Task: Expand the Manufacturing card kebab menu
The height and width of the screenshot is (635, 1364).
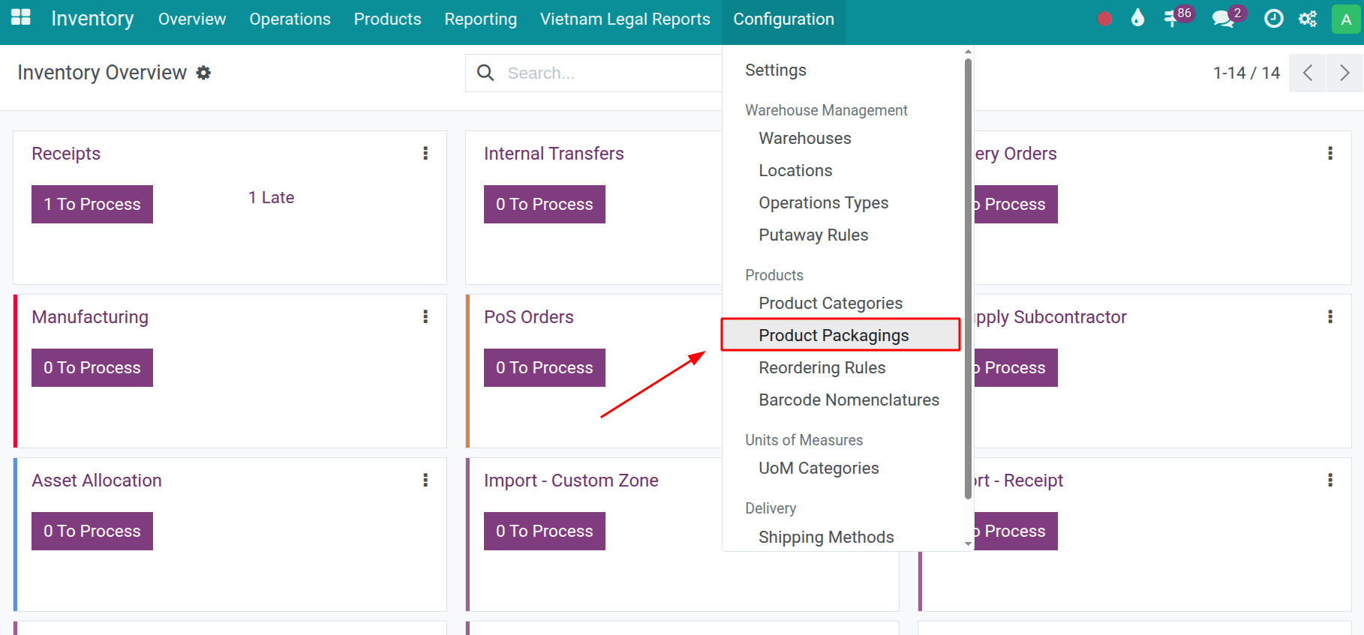Action: [x=425, y=316]
